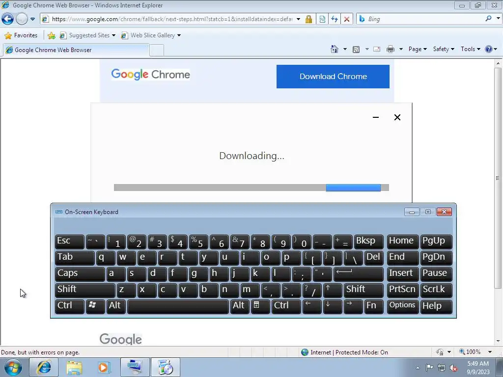The height and width of the screenshot is (377, 503).
Task: Toggle left Alt key on keyboard
Action: pos(116,306)
